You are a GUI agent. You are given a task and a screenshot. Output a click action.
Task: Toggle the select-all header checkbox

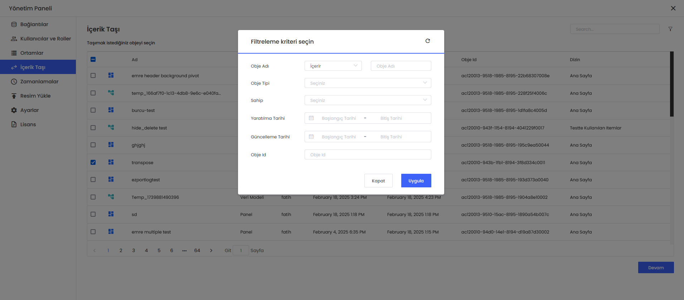pyautogui.click(x=93, y=59)
